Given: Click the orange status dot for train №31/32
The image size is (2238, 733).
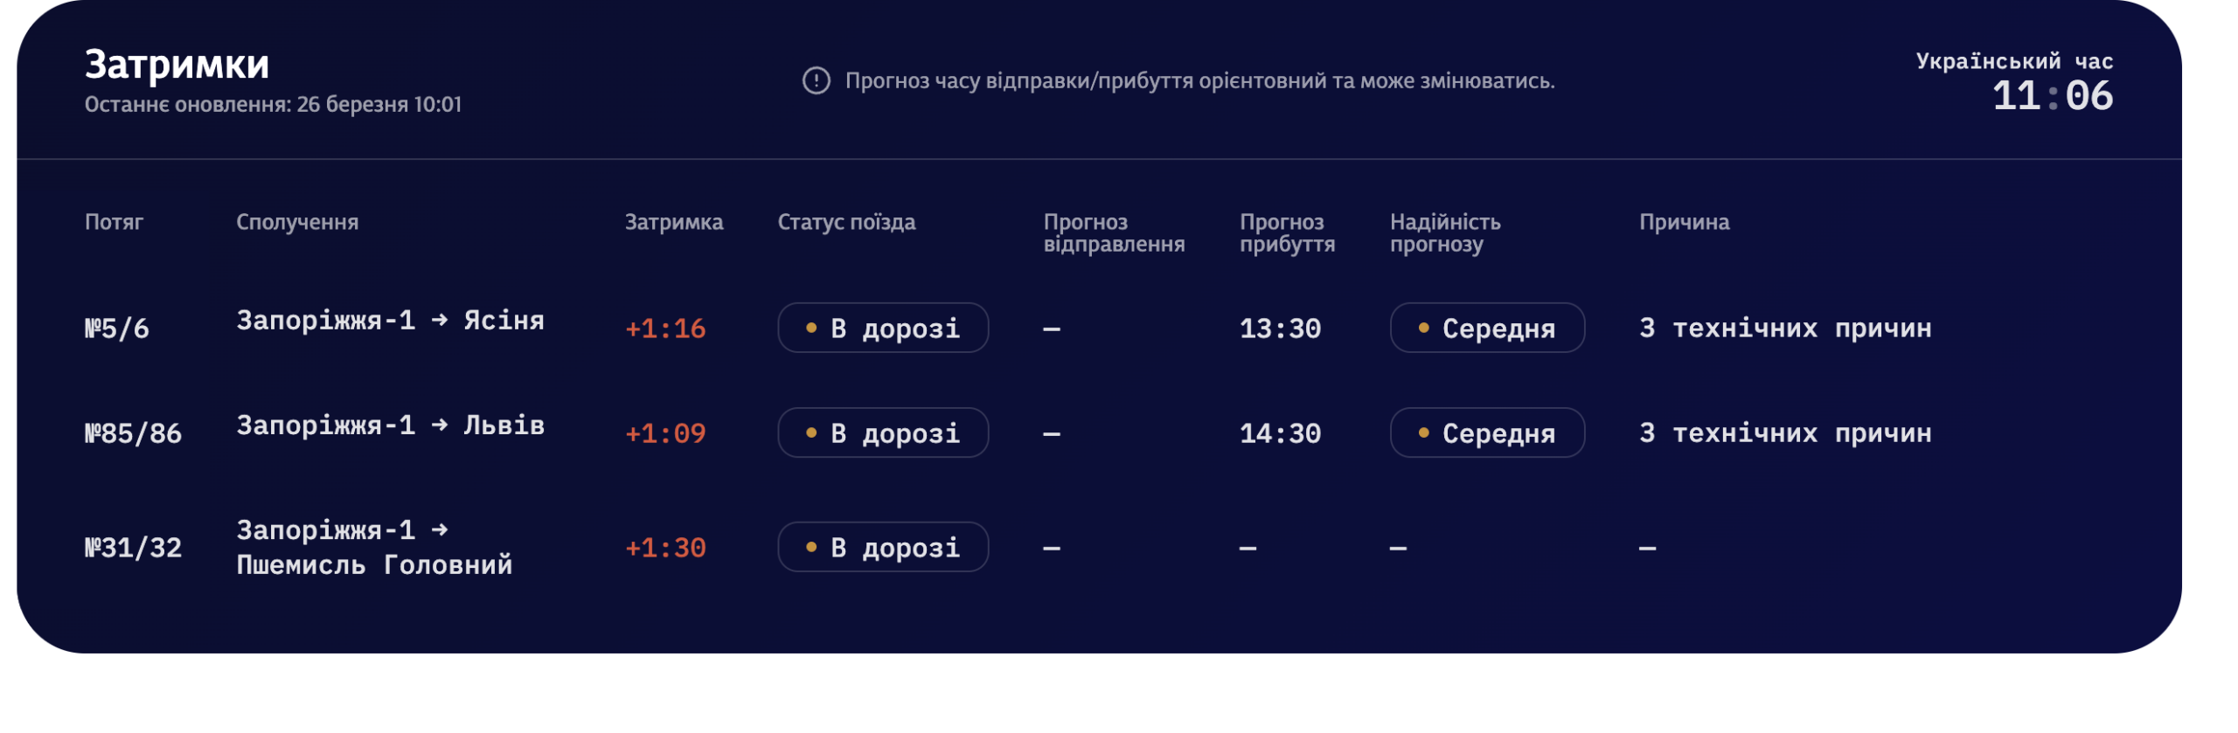Looking at the screenshot, I should click(811, 548).
